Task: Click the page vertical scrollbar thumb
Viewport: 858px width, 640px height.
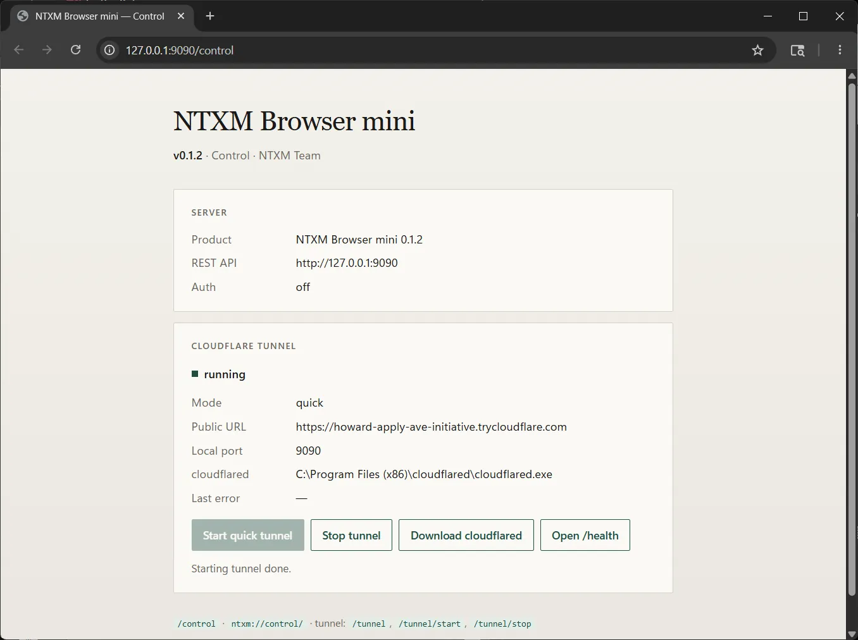Action: 852,338
